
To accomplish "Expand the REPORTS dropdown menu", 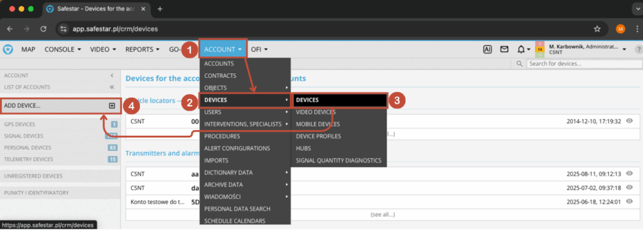I will click(143, 49).
